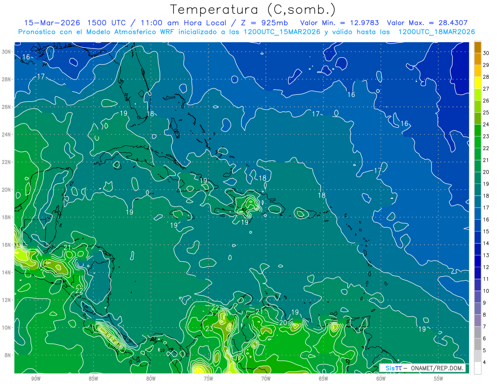Click the '18N' latitude label
This screenshot has height=384, width=497.
coord(7,217)
